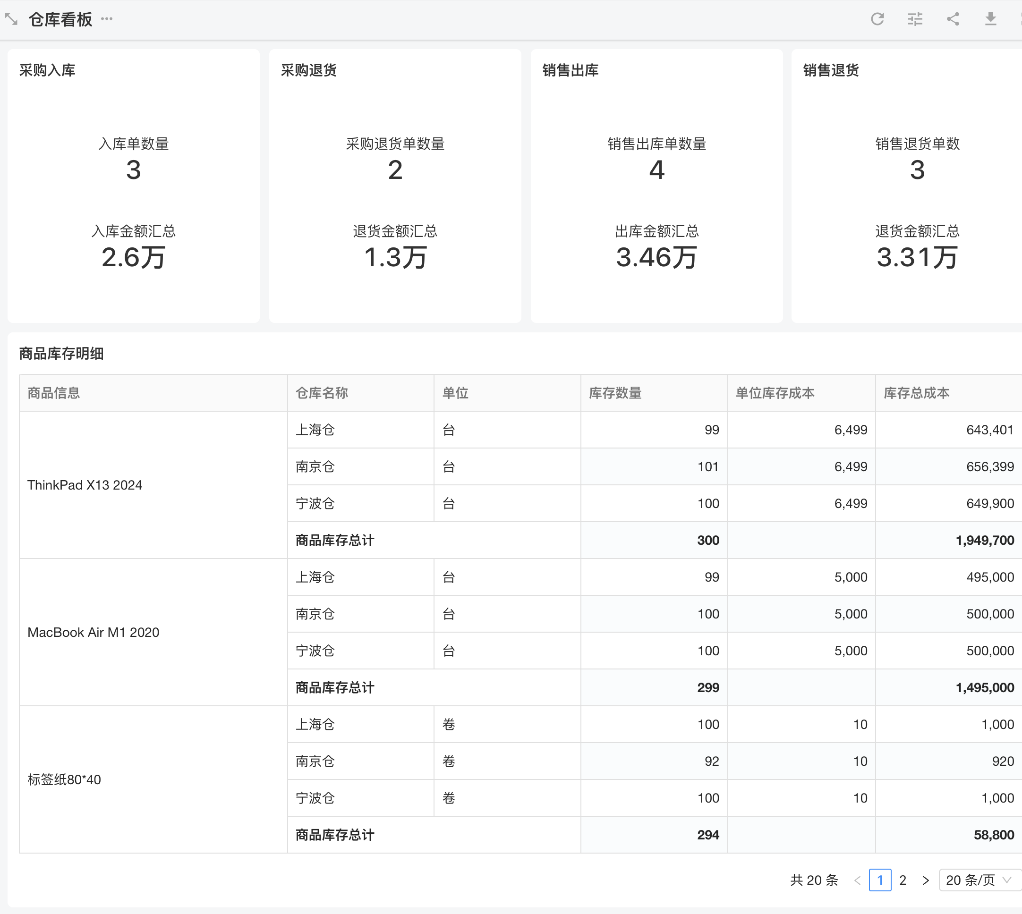1022x914 pixels.
Task: Click the 采购退货单数量 value 2
Action: [395, 170]
